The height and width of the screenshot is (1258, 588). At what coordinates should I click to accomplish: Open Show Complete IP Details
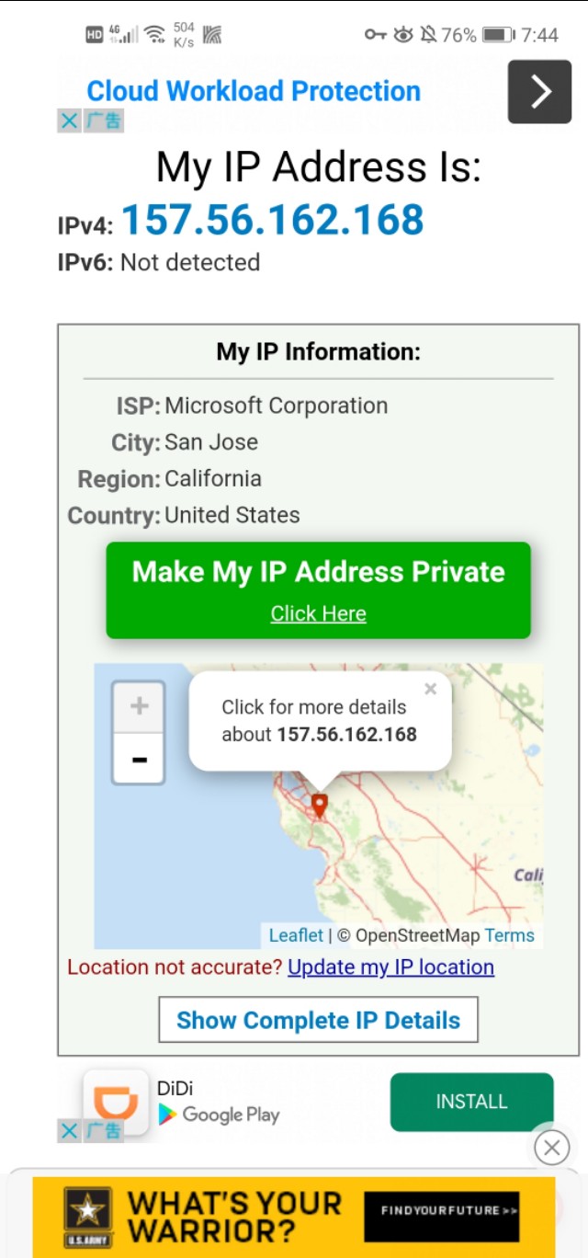click(318, 1020)
